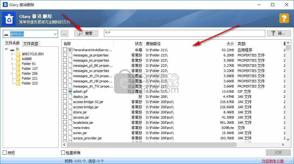The height and width of the screenshot is (164, 294).
Task: Sort by the 名称 name column header
Action: pos(88,44)
